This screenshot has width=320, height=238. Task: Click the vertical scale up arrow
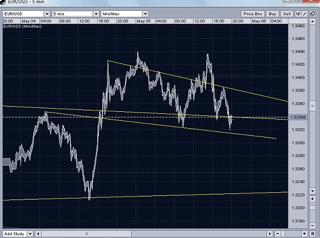click(x=312, y=21)
